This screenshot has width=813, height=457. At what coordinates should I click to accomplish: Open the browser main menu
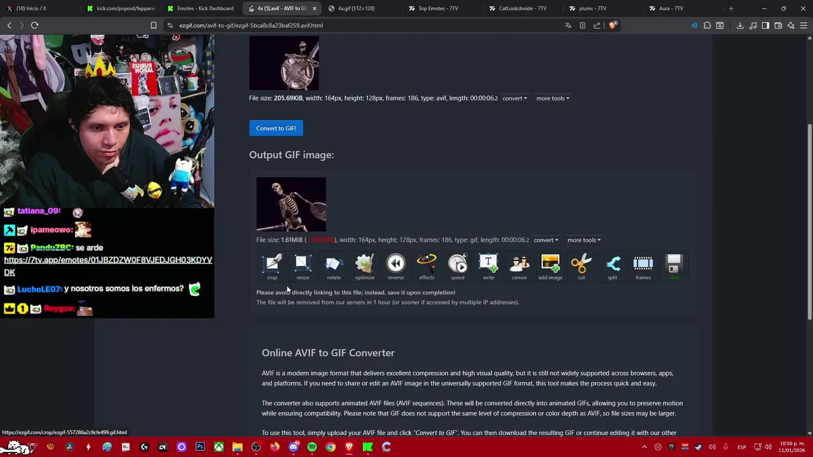pyautogui.click(x=804, y=25)
